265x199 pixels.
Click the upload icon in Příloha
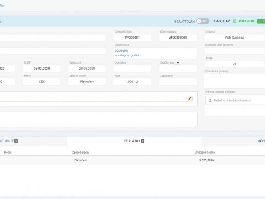click(x=210, y=100)
